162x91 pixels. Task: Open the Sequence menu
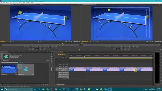coord(15,3)
